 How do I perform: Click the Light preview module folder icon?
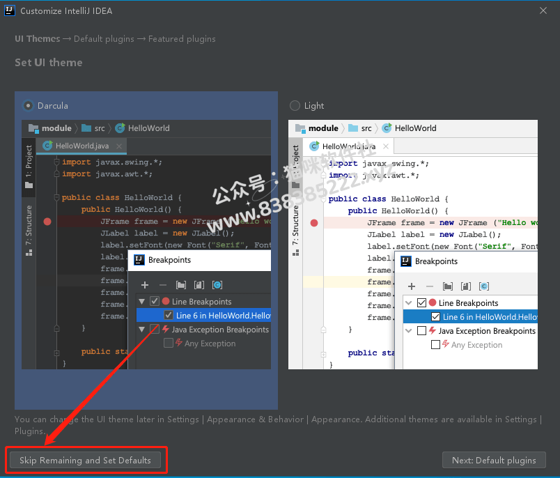tap(300, 128)
